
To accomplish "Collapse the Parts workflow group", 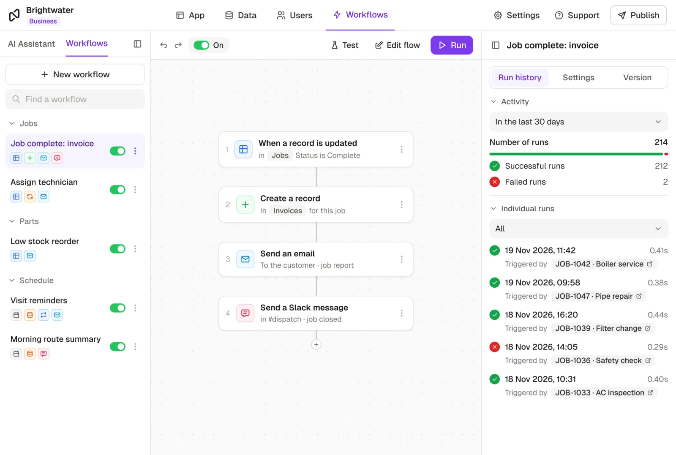I will tap(12, 221).
